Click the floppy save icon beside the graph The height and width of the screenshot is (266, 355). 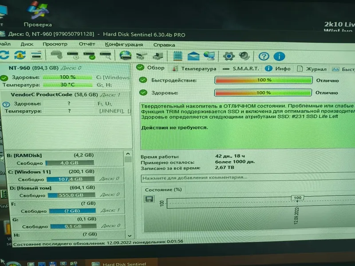point(149,199)
